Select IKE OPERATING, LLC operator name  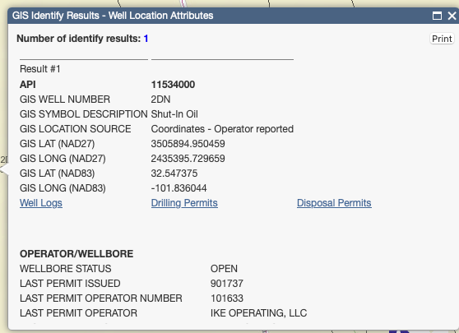[x=259, y=313]
